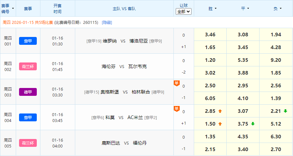
Task: Click the orange up arrow next to 2.85
Action: (x=220, y=111)
